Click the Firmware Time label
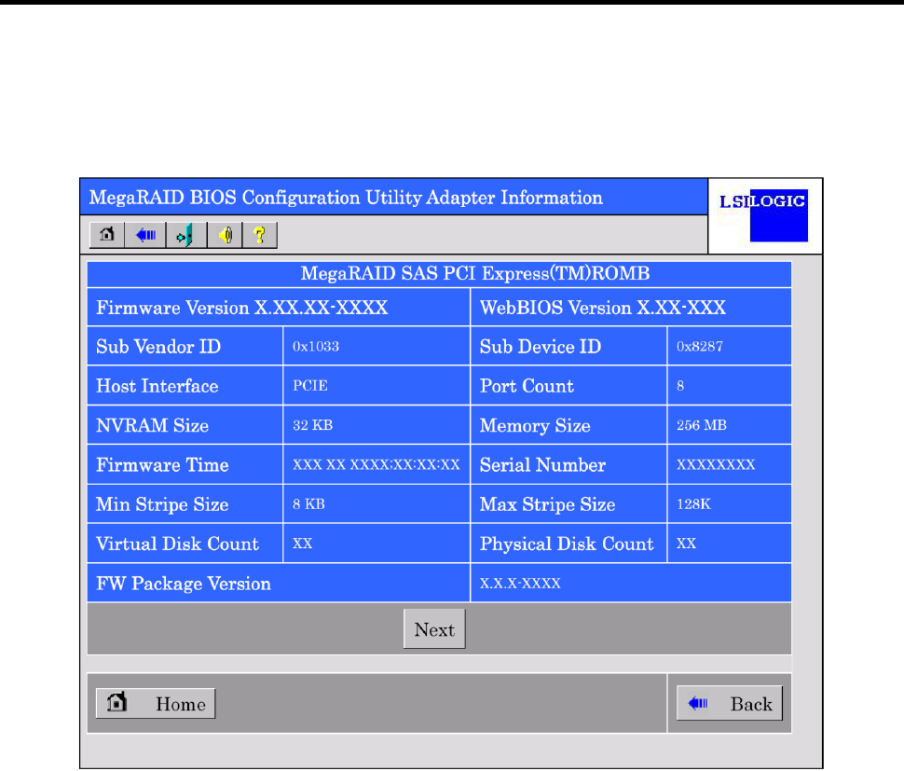The height and width of the screenshot is (771, 904). click(162, 465)
